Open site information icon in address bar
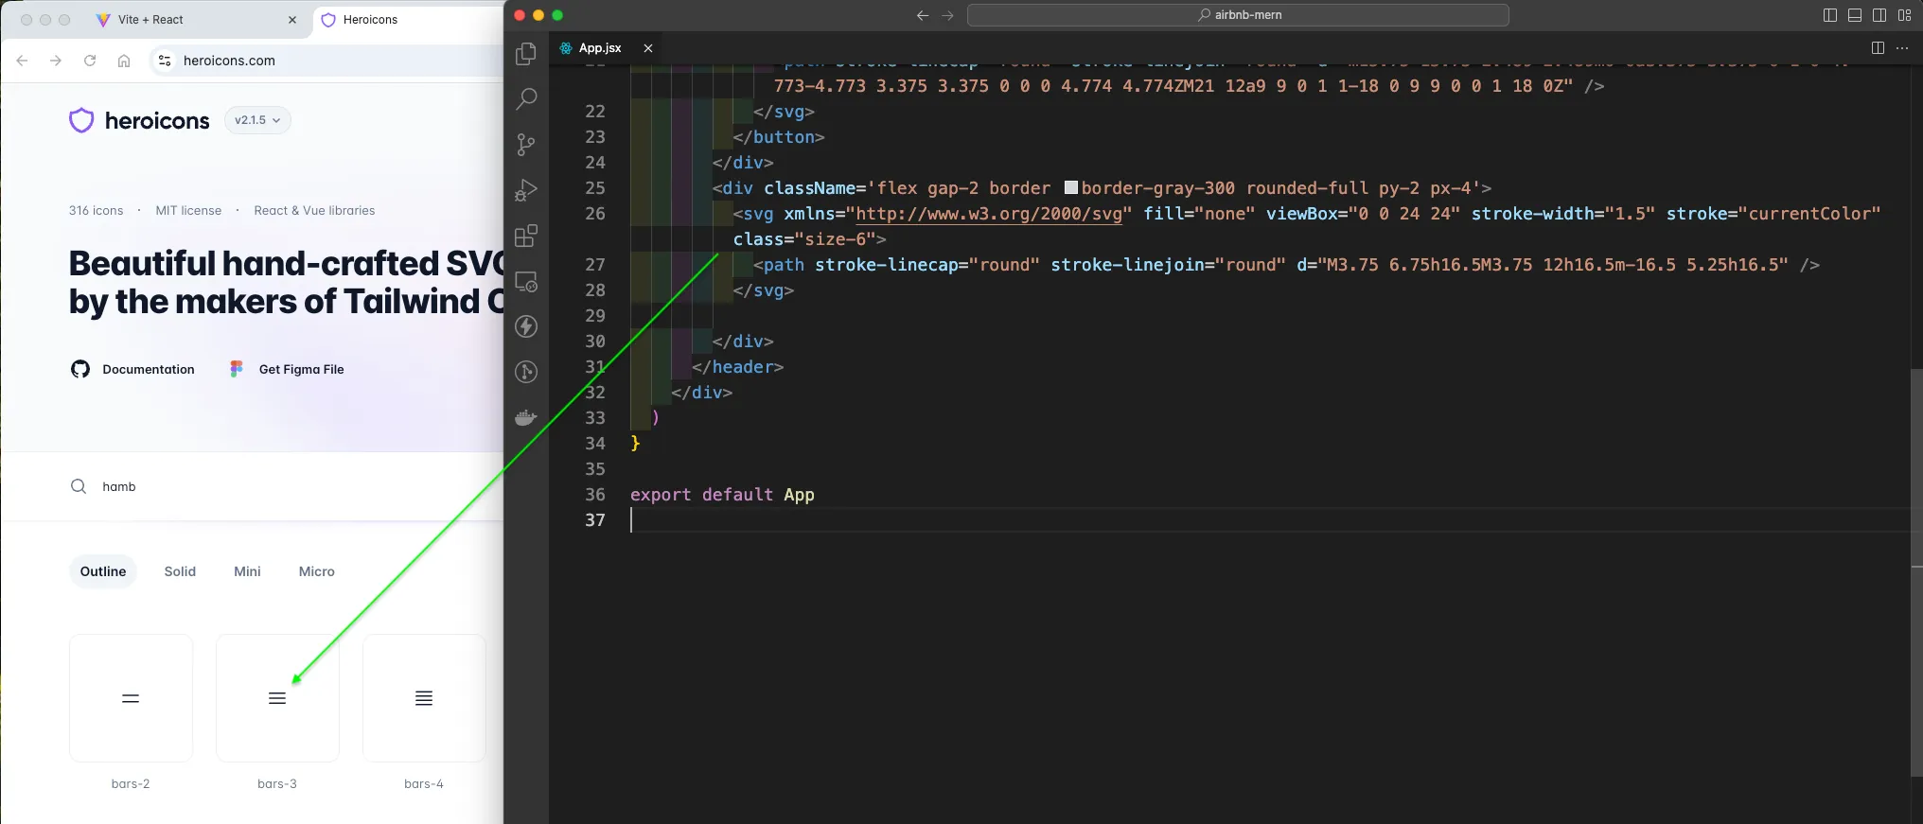Screen dimensions: 1923x824 [165, 61]
